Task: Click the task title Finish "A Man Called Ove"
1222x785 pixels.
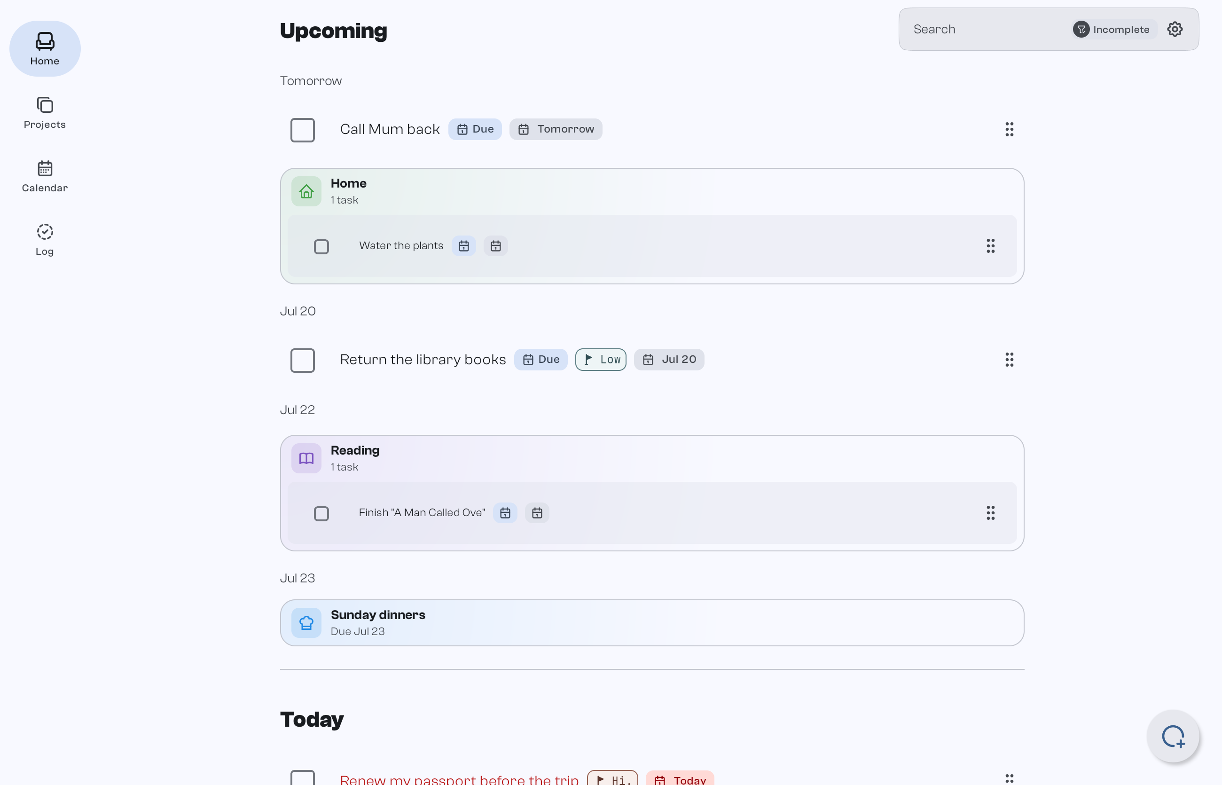Action: (x=422, y=513)
